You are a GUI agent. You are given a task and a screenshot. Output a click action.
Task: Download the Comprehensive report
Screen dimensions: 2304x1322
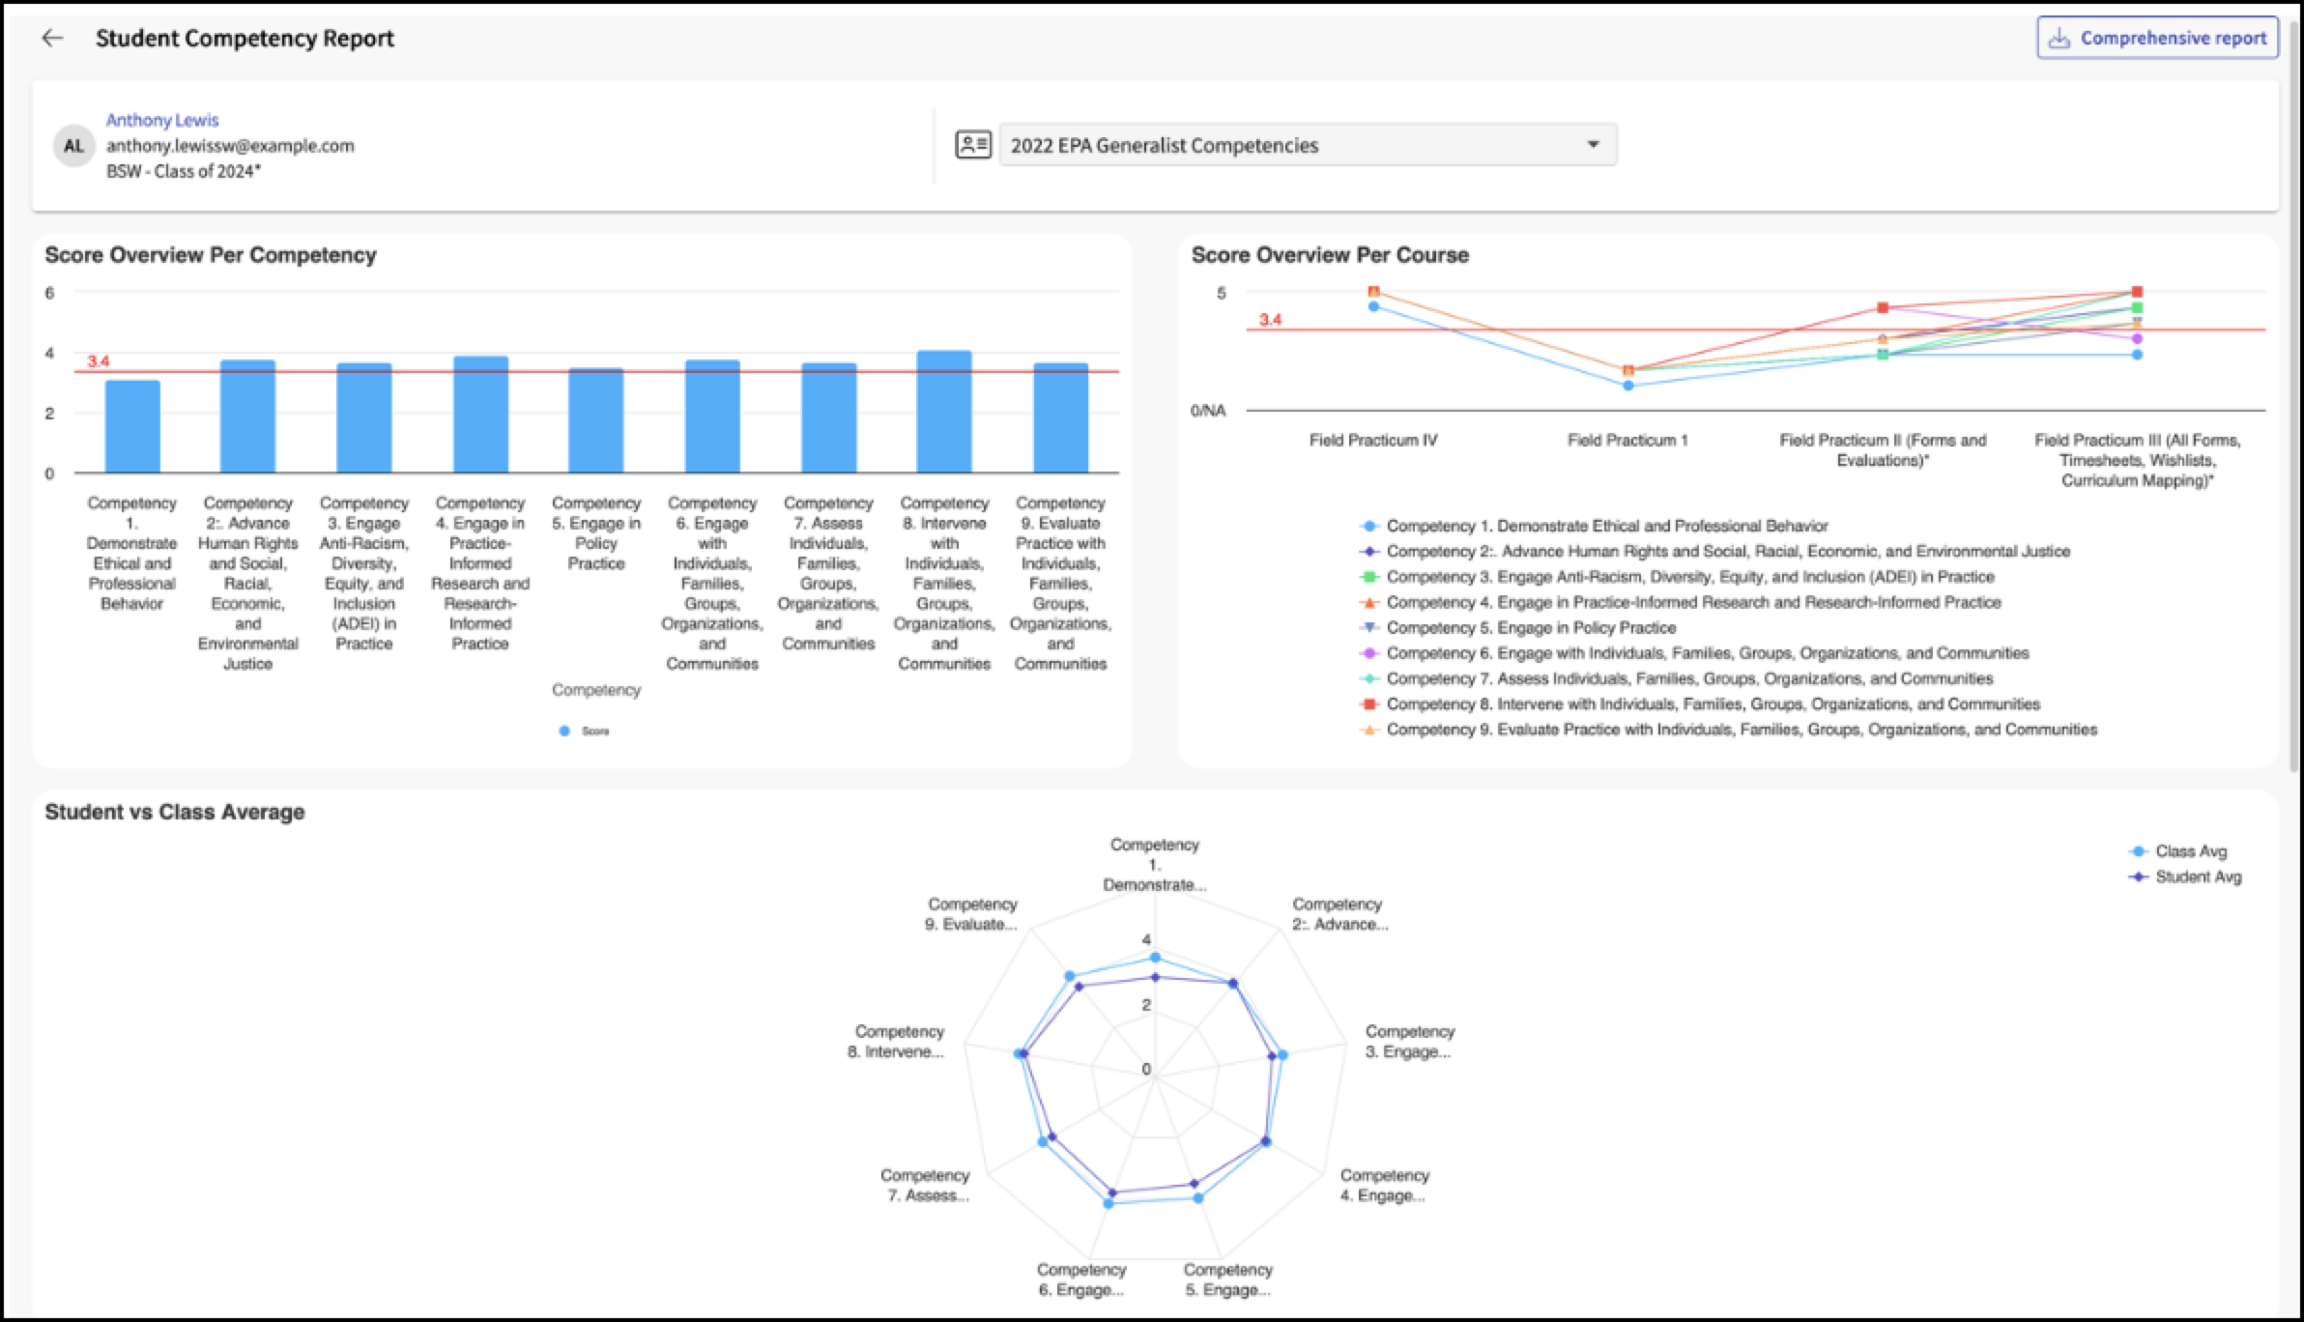[2157, 39]
